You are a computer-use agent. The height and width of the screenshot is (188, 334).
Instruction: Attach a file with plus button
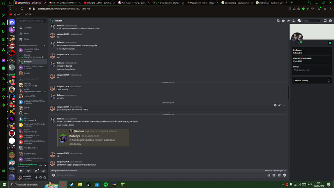click(x=53, y=175)
